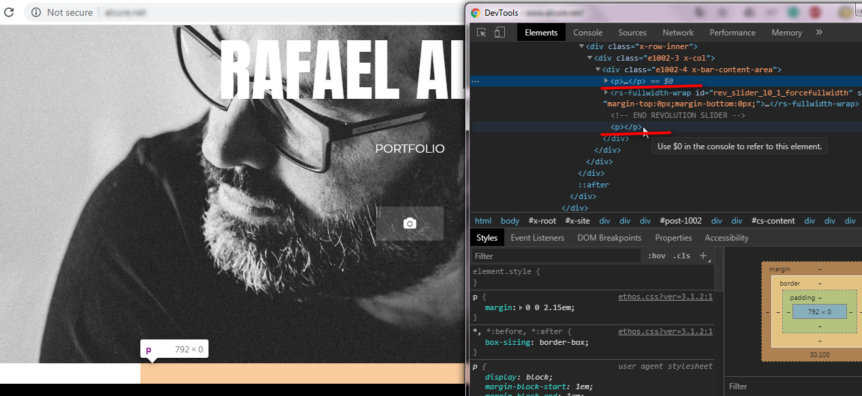
Task: Select #x-root in the breadcrumb
Action: click(542, 221)
